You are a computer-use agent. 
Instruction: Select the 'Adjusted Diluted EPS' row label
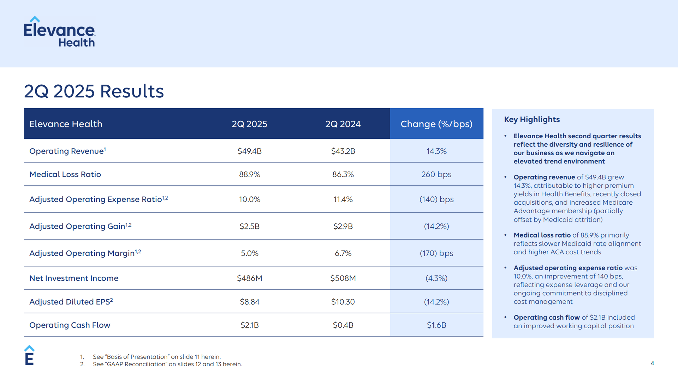(x=71, y=301)
